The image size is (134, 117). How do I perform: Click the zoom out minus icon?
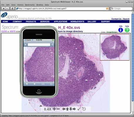pyautogui.click(x=58, y=109)
